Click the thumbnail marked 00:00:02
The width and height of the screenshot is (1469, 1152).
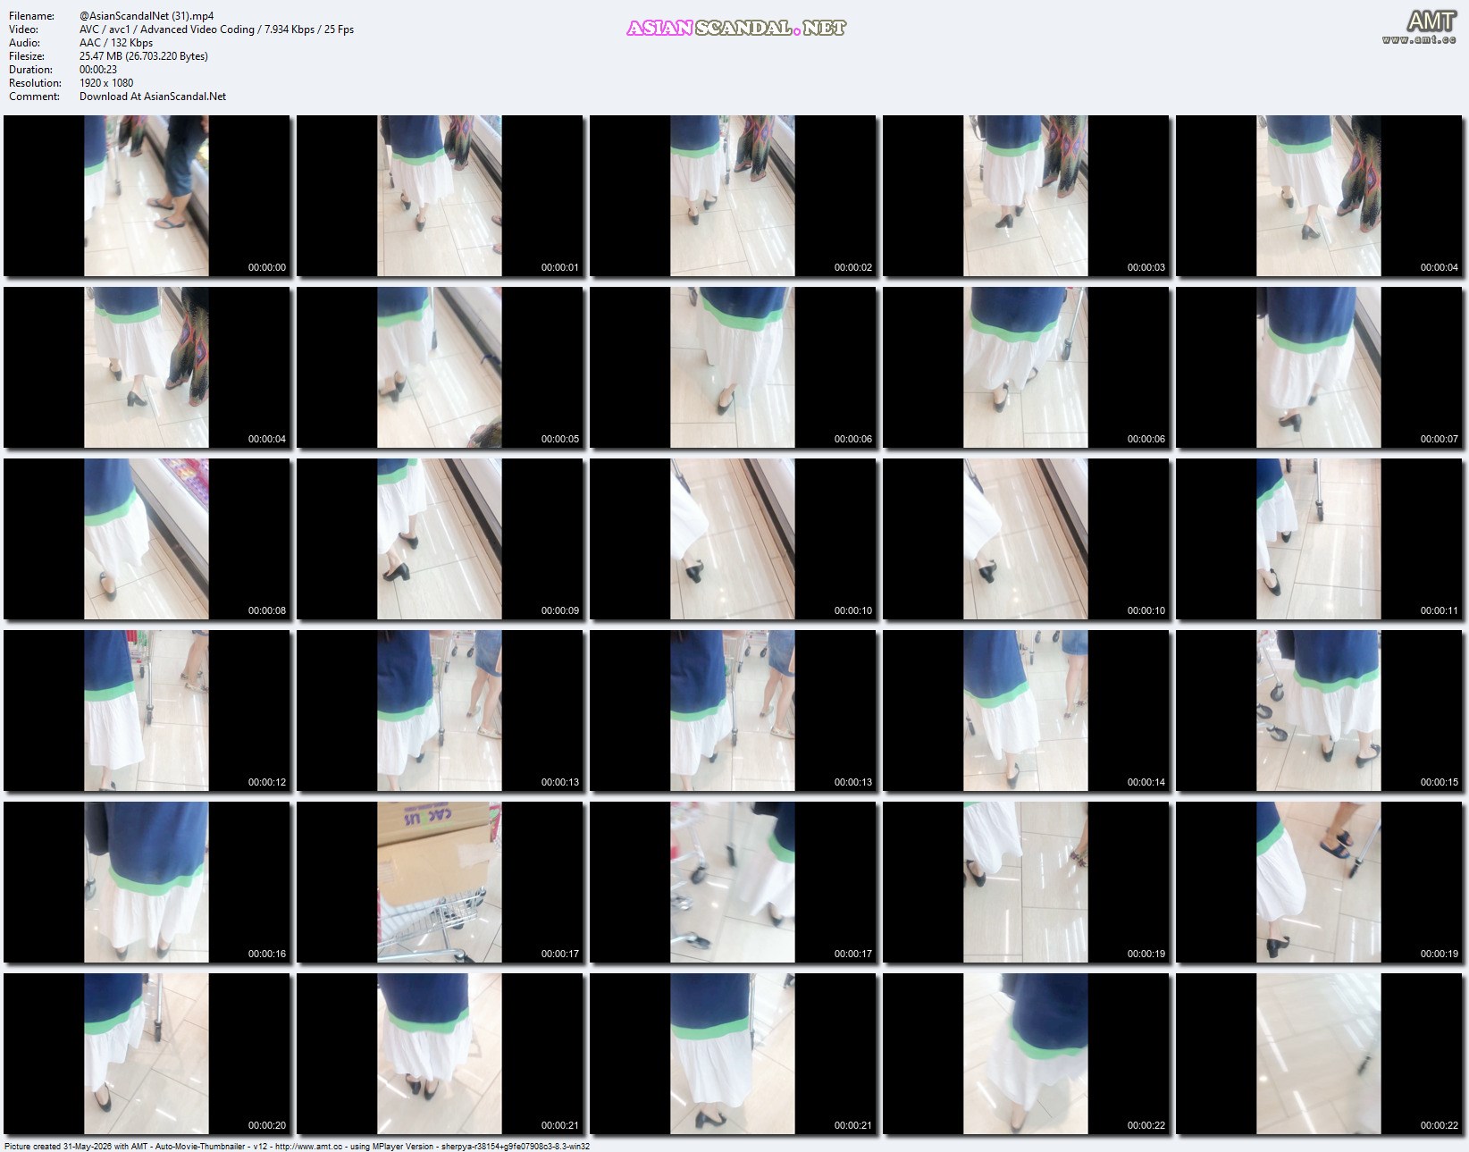pyautogui.click(x=733, y=196)
